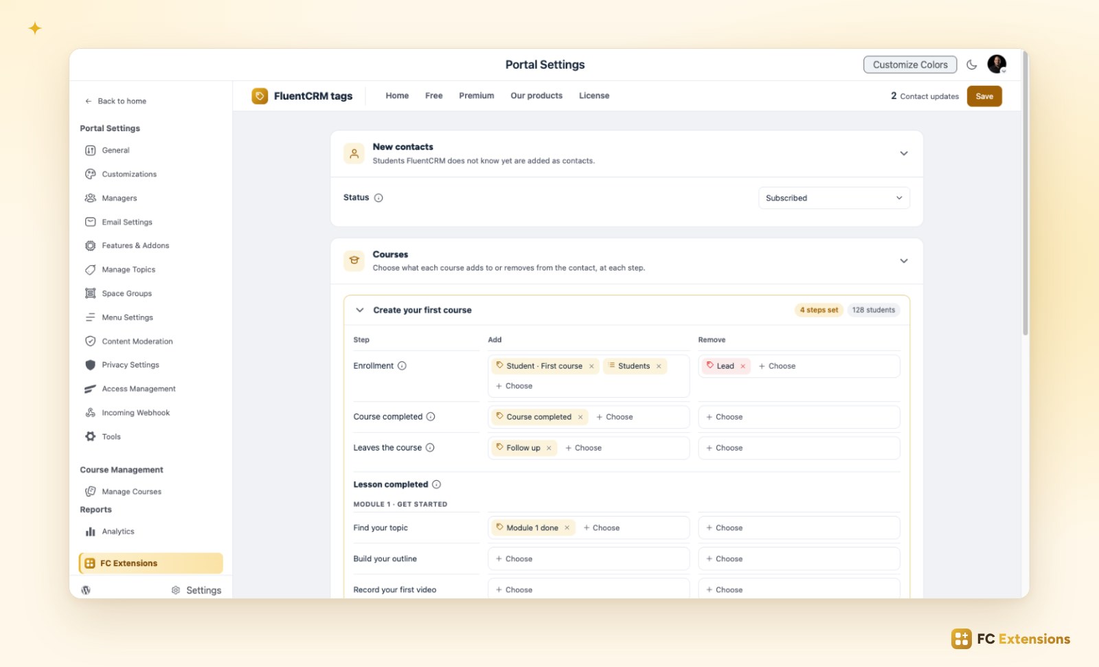The width and height of the screenshot is (1099, 667).
Task: Remove the Module 1 done tag
Action: point(567,528)
